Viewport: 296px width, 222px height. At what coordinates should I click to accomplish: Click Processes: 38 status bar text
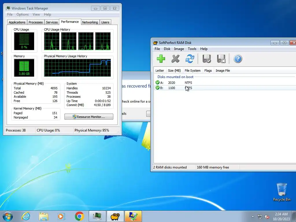coord(16,130)
